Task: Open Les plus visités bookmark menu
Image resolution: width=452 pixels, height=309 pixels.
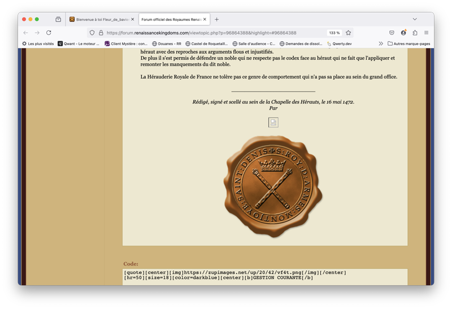Action: click(38, 43)
